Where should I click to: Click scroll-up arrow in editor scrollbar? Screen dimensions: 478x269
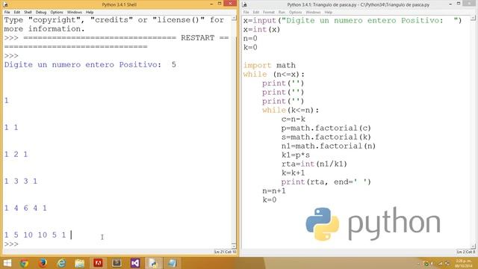pos(473,18)
